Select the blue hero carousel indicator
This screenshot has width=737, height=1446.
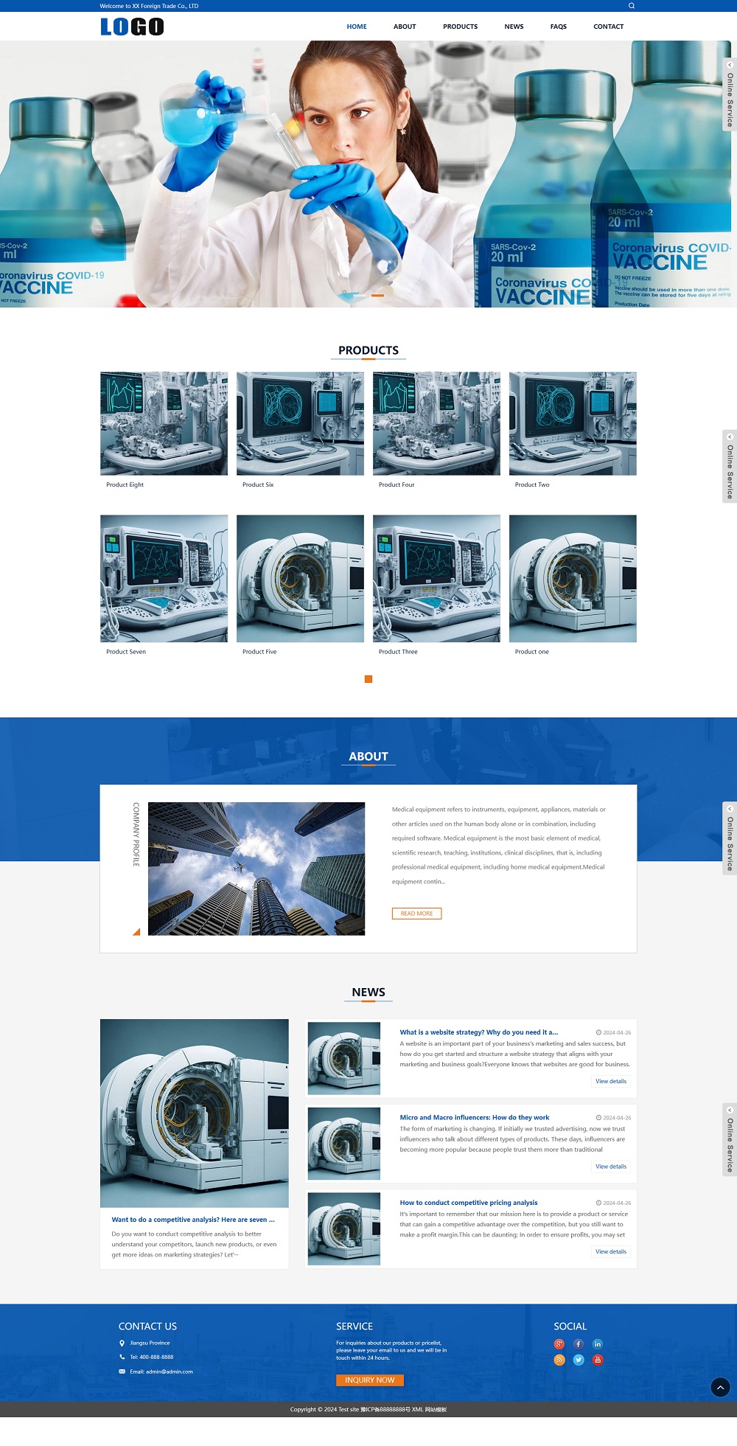(359, 295)
